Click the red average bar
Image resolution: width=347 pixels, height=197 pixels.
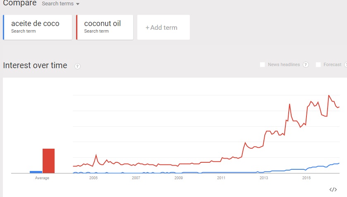pos(48,161)
